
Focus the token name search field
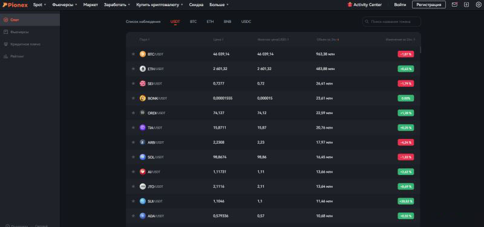coord(391,22)
